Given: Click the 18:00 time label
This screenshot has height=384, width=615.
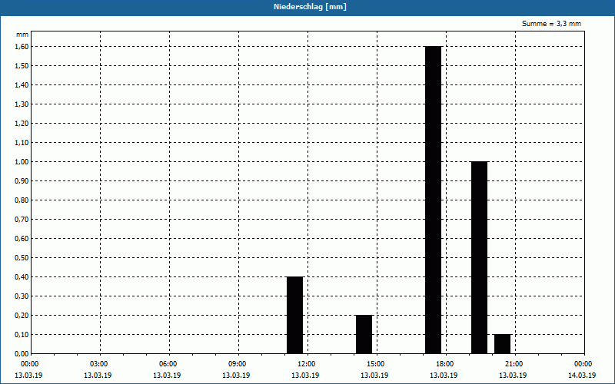Looking at the screenshot, I should pyautogui.click(x=445, y=364).
